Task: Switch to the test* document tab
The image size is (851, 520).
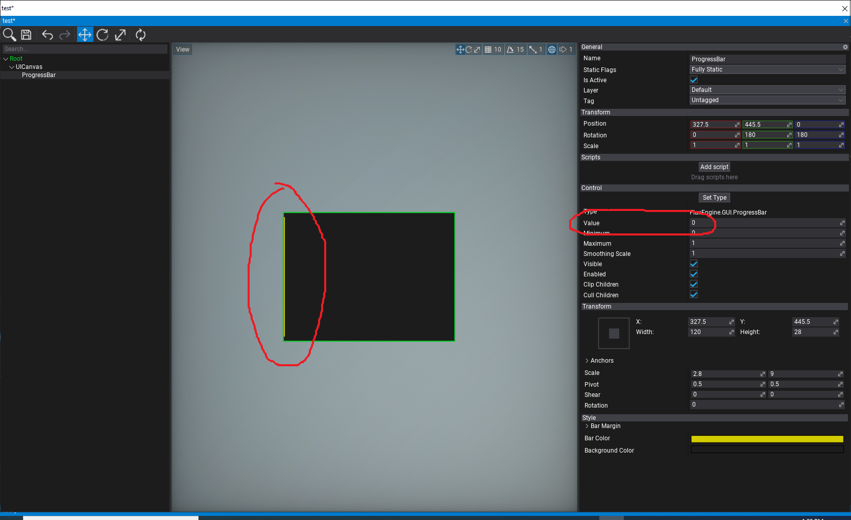Action: [x=9, y=20]
